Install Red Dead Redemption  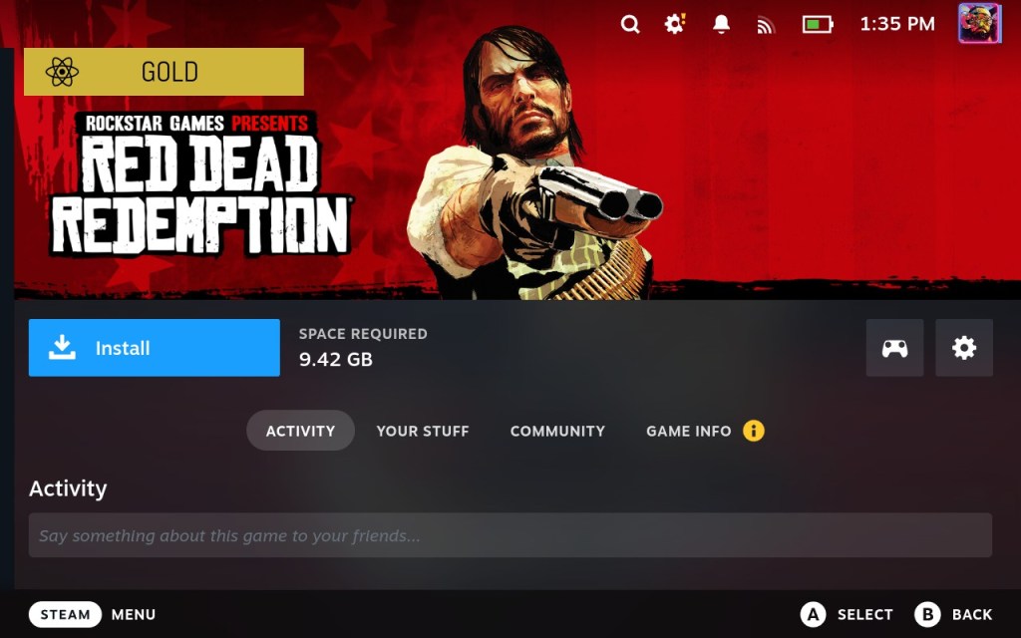(155, 348)
